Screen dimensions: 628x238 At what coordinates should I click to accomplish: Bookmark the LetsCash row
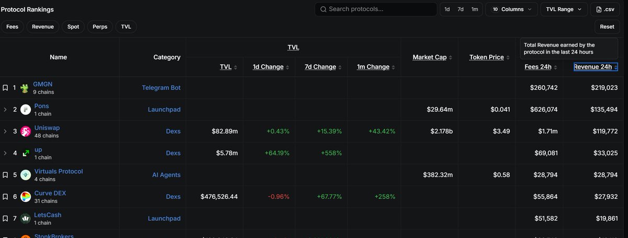5,219
